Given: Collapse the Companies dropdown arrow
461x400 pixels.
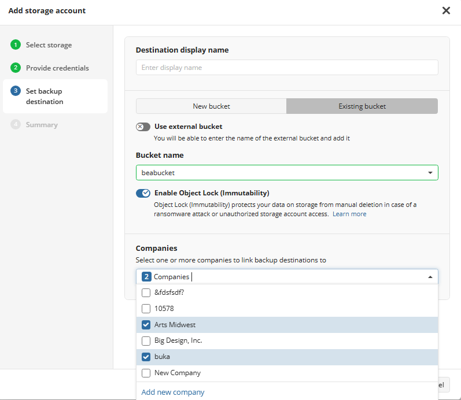Looking at the screenshot, I should tap(430, 277).
